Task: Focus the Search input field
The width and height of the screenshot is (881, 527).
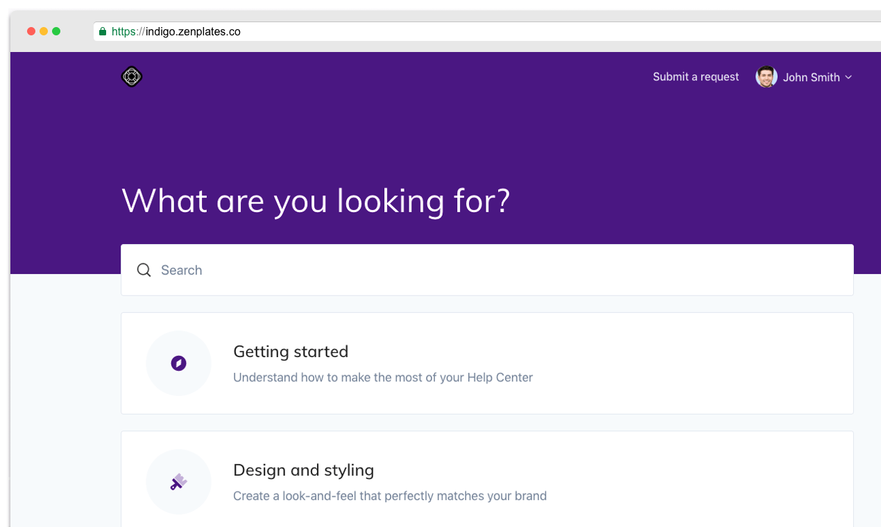Action: click(486, 270)
